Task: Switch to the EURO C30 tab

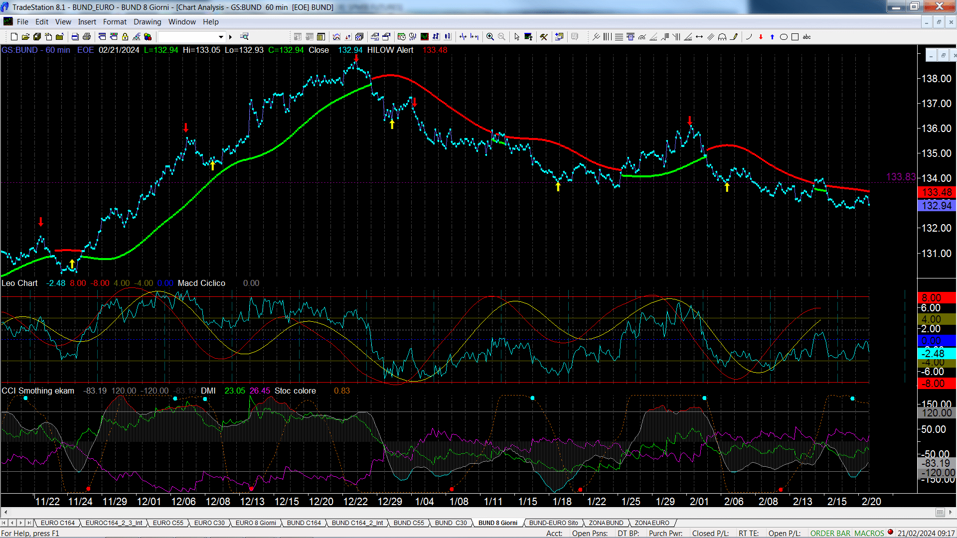Action: coord(209,523)
